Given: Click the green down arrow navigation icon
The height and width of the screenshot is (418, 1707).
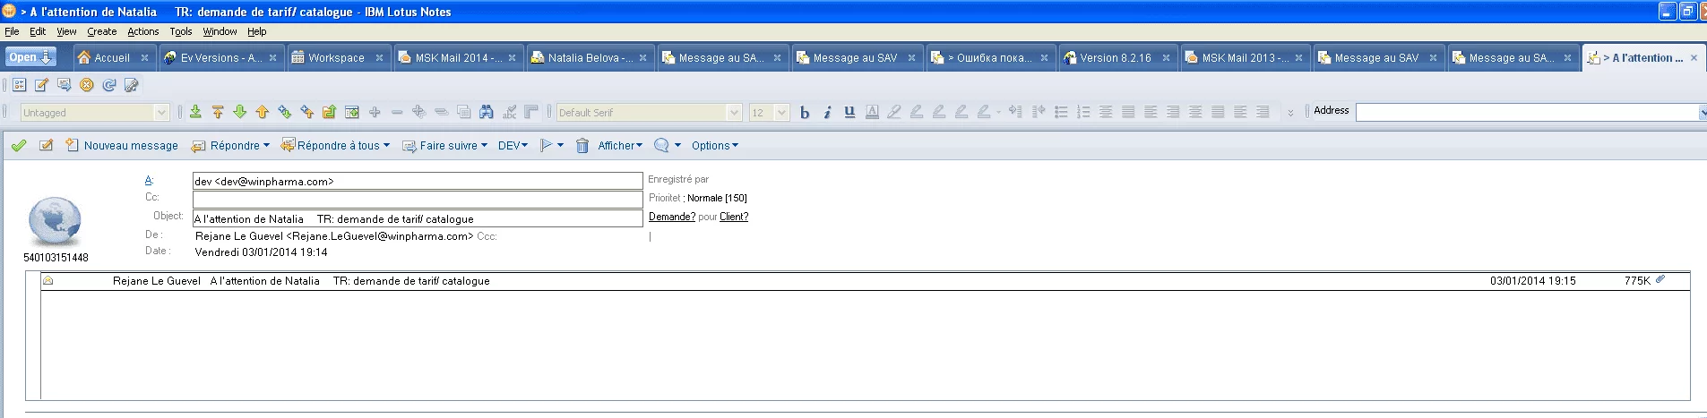Looking at the screenshot, I should [240, 112].
